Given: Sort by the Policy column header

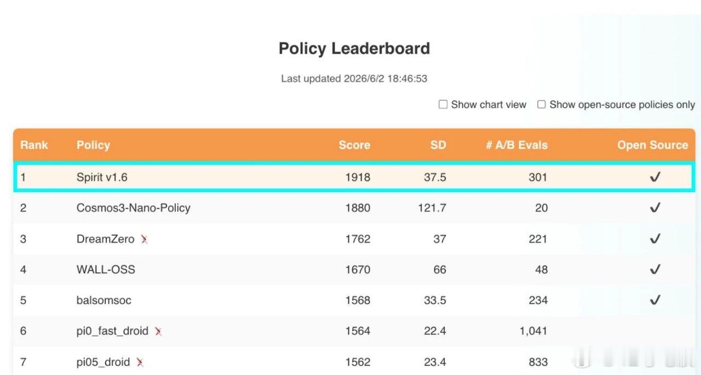Looking at the screenshot, I should point(93,145).
